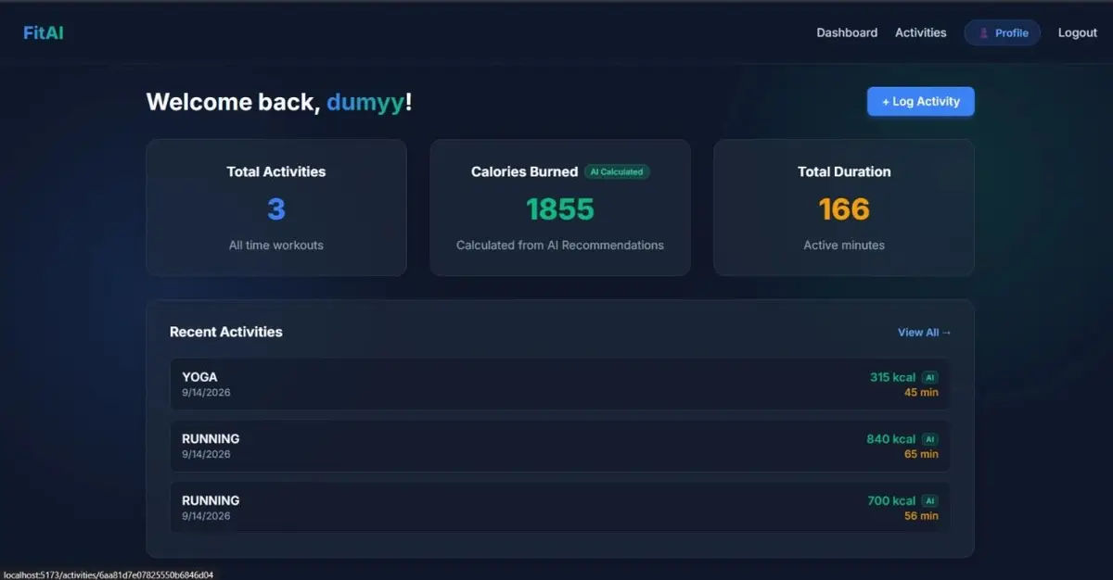Click the + Log Activity button
This screenshot has width=1113, height=580.
coord(921,102)
